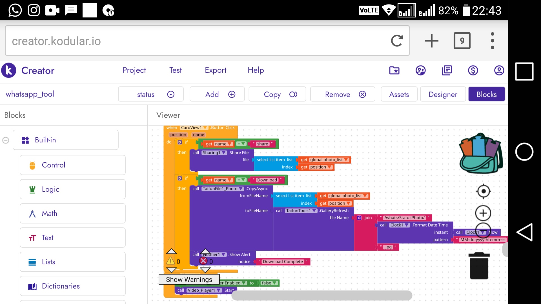
Task: Click the yellow warning triangle icon
Action: click(x=170, y=261)
